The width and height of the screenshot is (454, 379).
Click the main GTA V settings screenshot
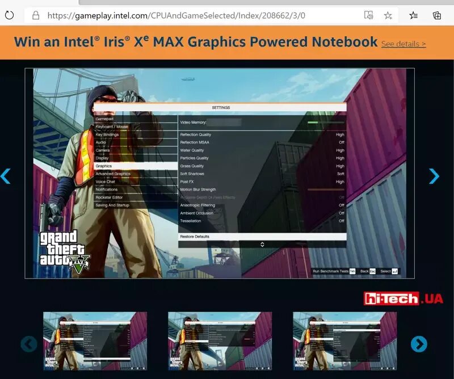coord(220,173)
